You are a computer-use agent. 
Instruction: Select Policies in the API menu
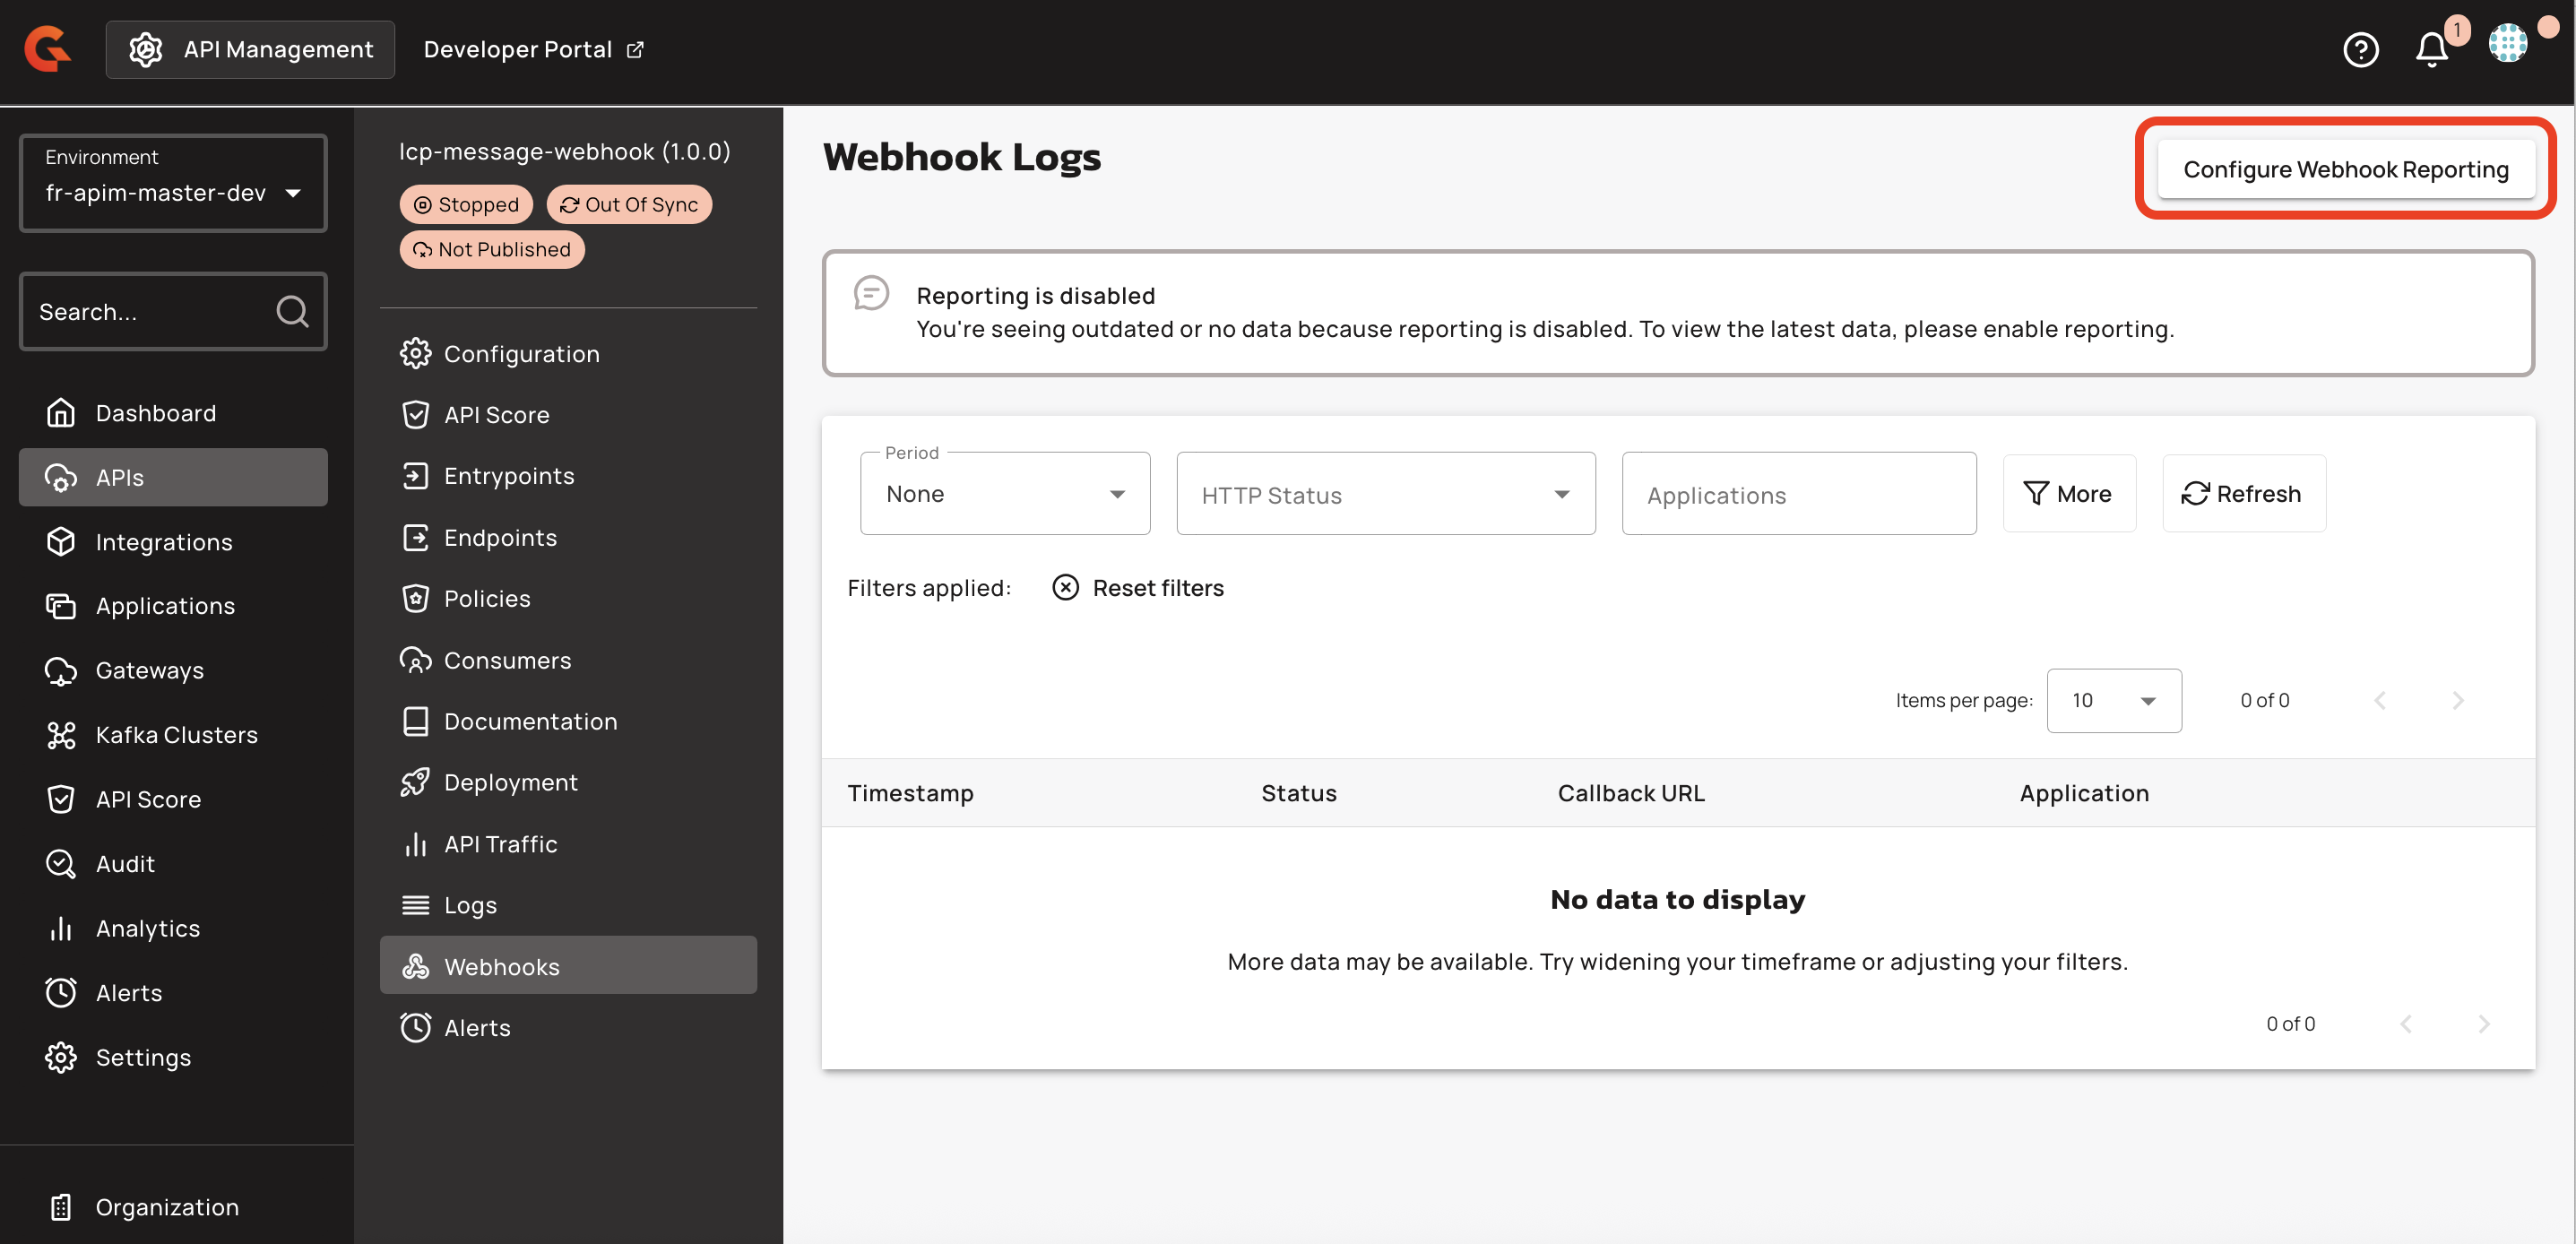(x=487, y=598)
